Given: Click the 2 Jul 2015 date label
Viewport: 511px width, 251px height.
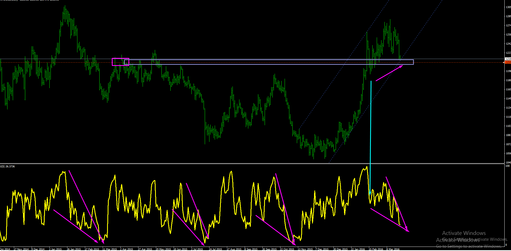Looking at the screenshot, I should tap(197, 249).
